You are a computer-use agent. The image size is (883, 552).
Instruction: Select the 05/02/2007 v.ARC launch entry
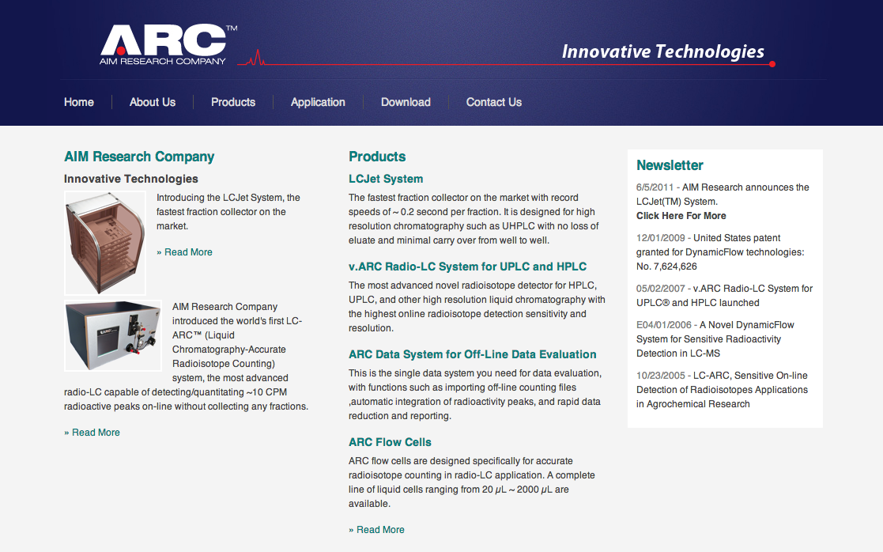724,295
